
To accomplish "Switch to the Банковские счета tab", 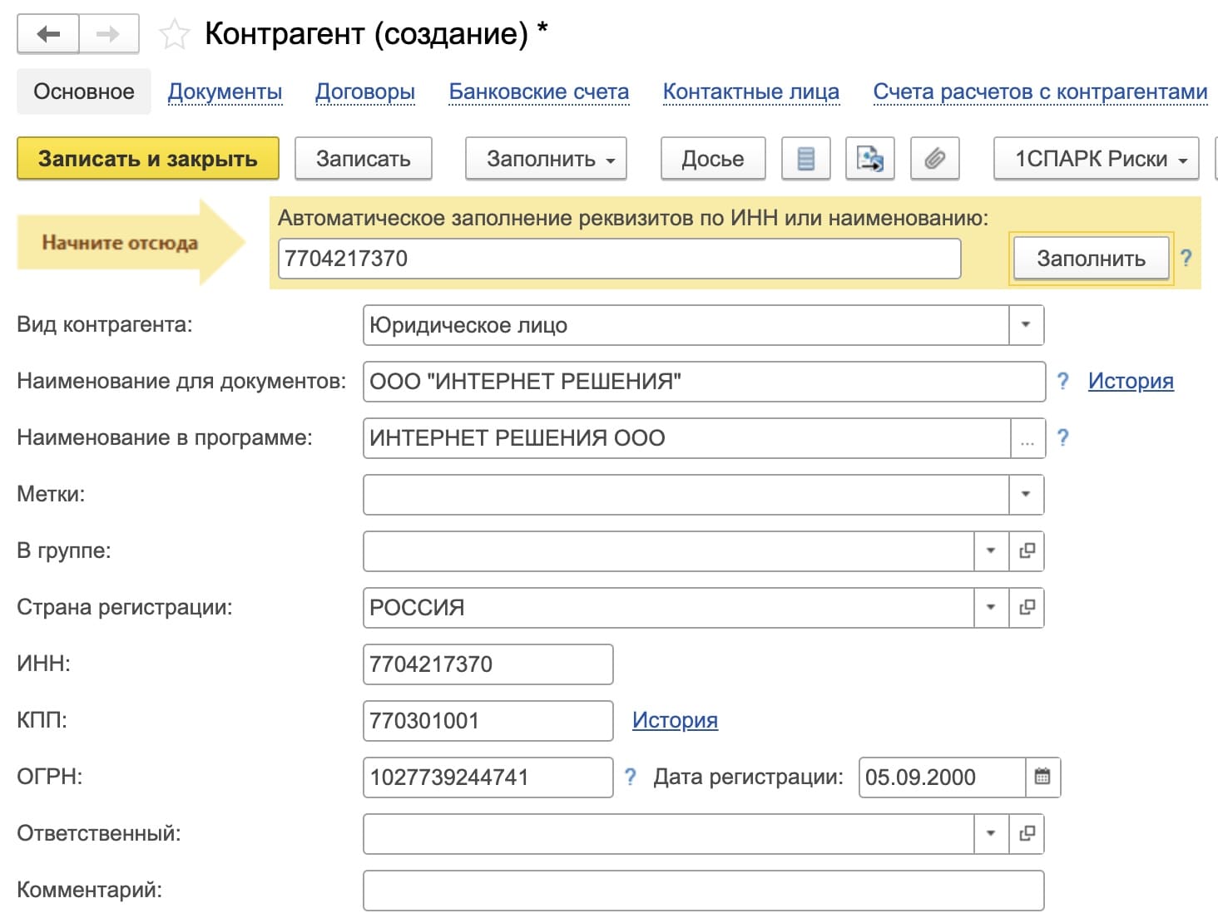I will coord(538,91).
